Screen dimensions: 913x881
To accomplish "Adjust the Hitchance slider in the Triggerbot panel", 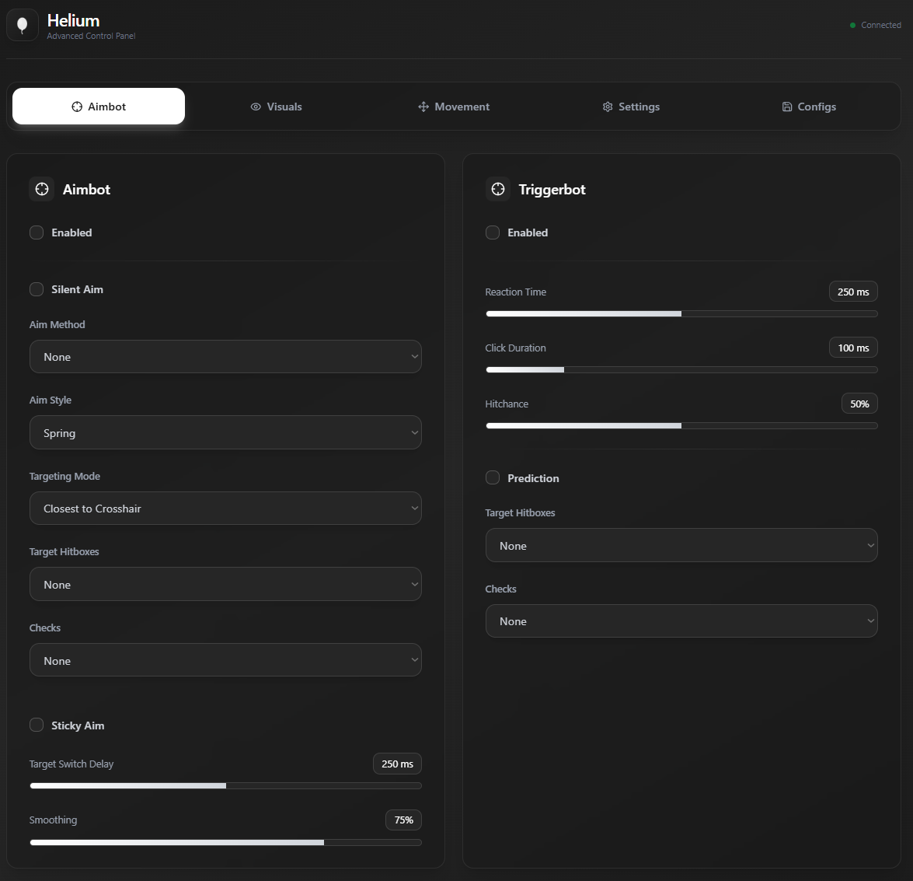I will 681,425.
